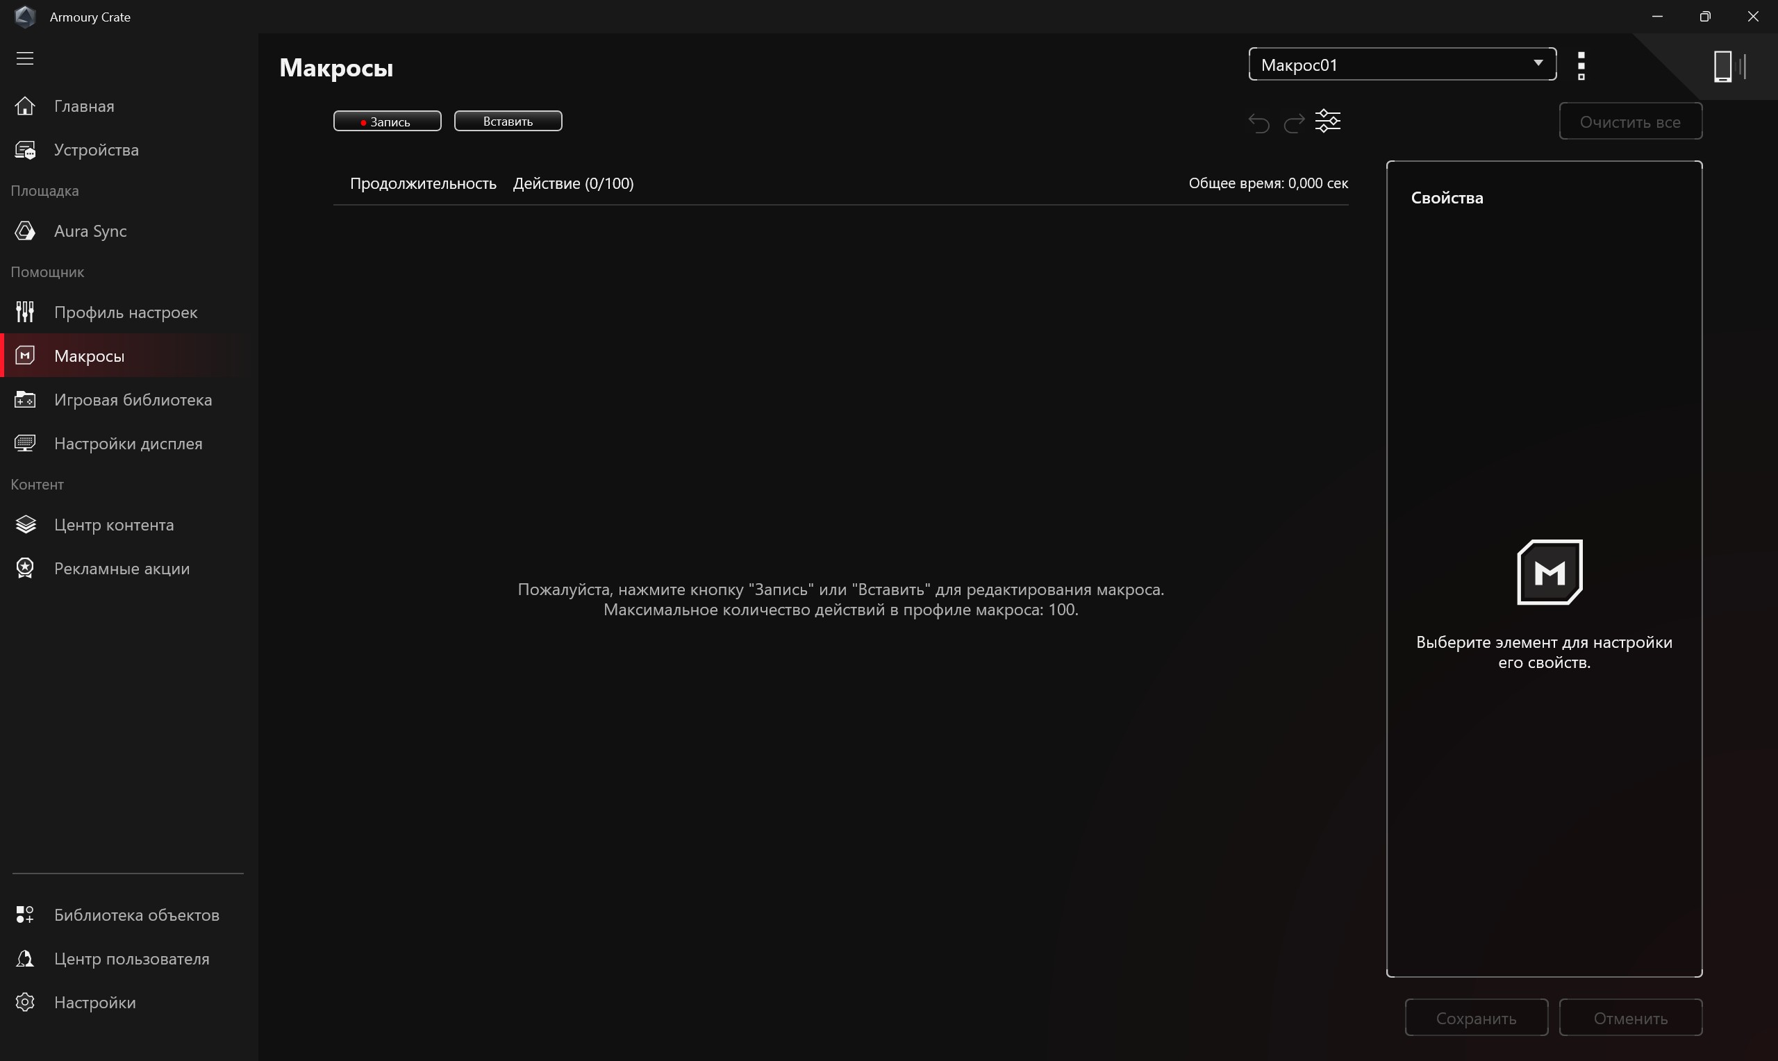Click the Сохранить button
Screen dimensions: 1778x1061
pos(1477,1017)
